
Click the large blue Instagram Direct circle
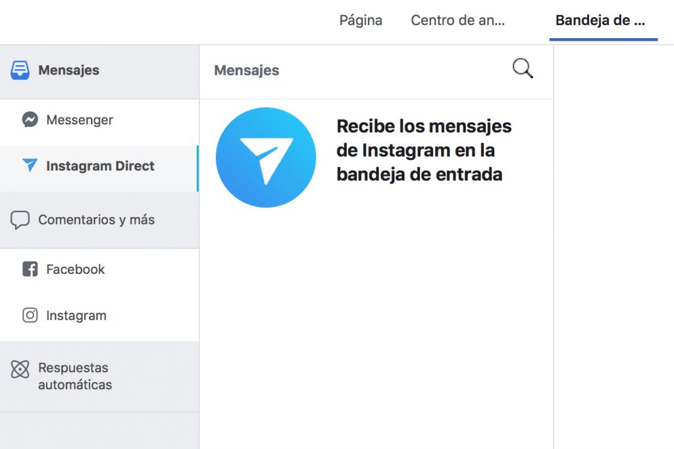point(266,157)
